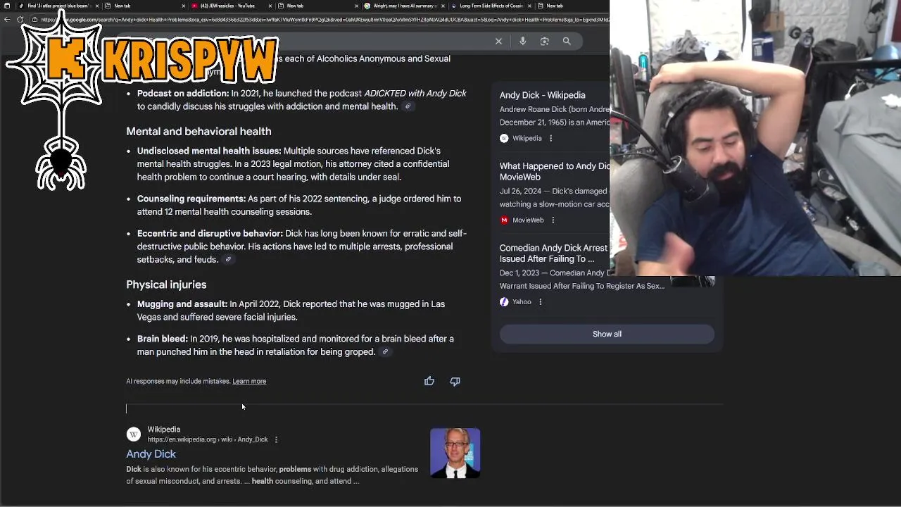Open Google Lens image search icon
This screenshot has height=507, width=901.
(544, 42)
